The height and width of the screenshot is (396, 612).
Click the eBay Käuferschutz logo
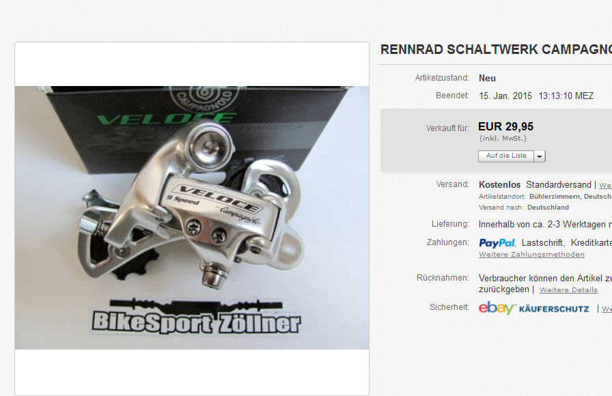[x=533, y=308]
